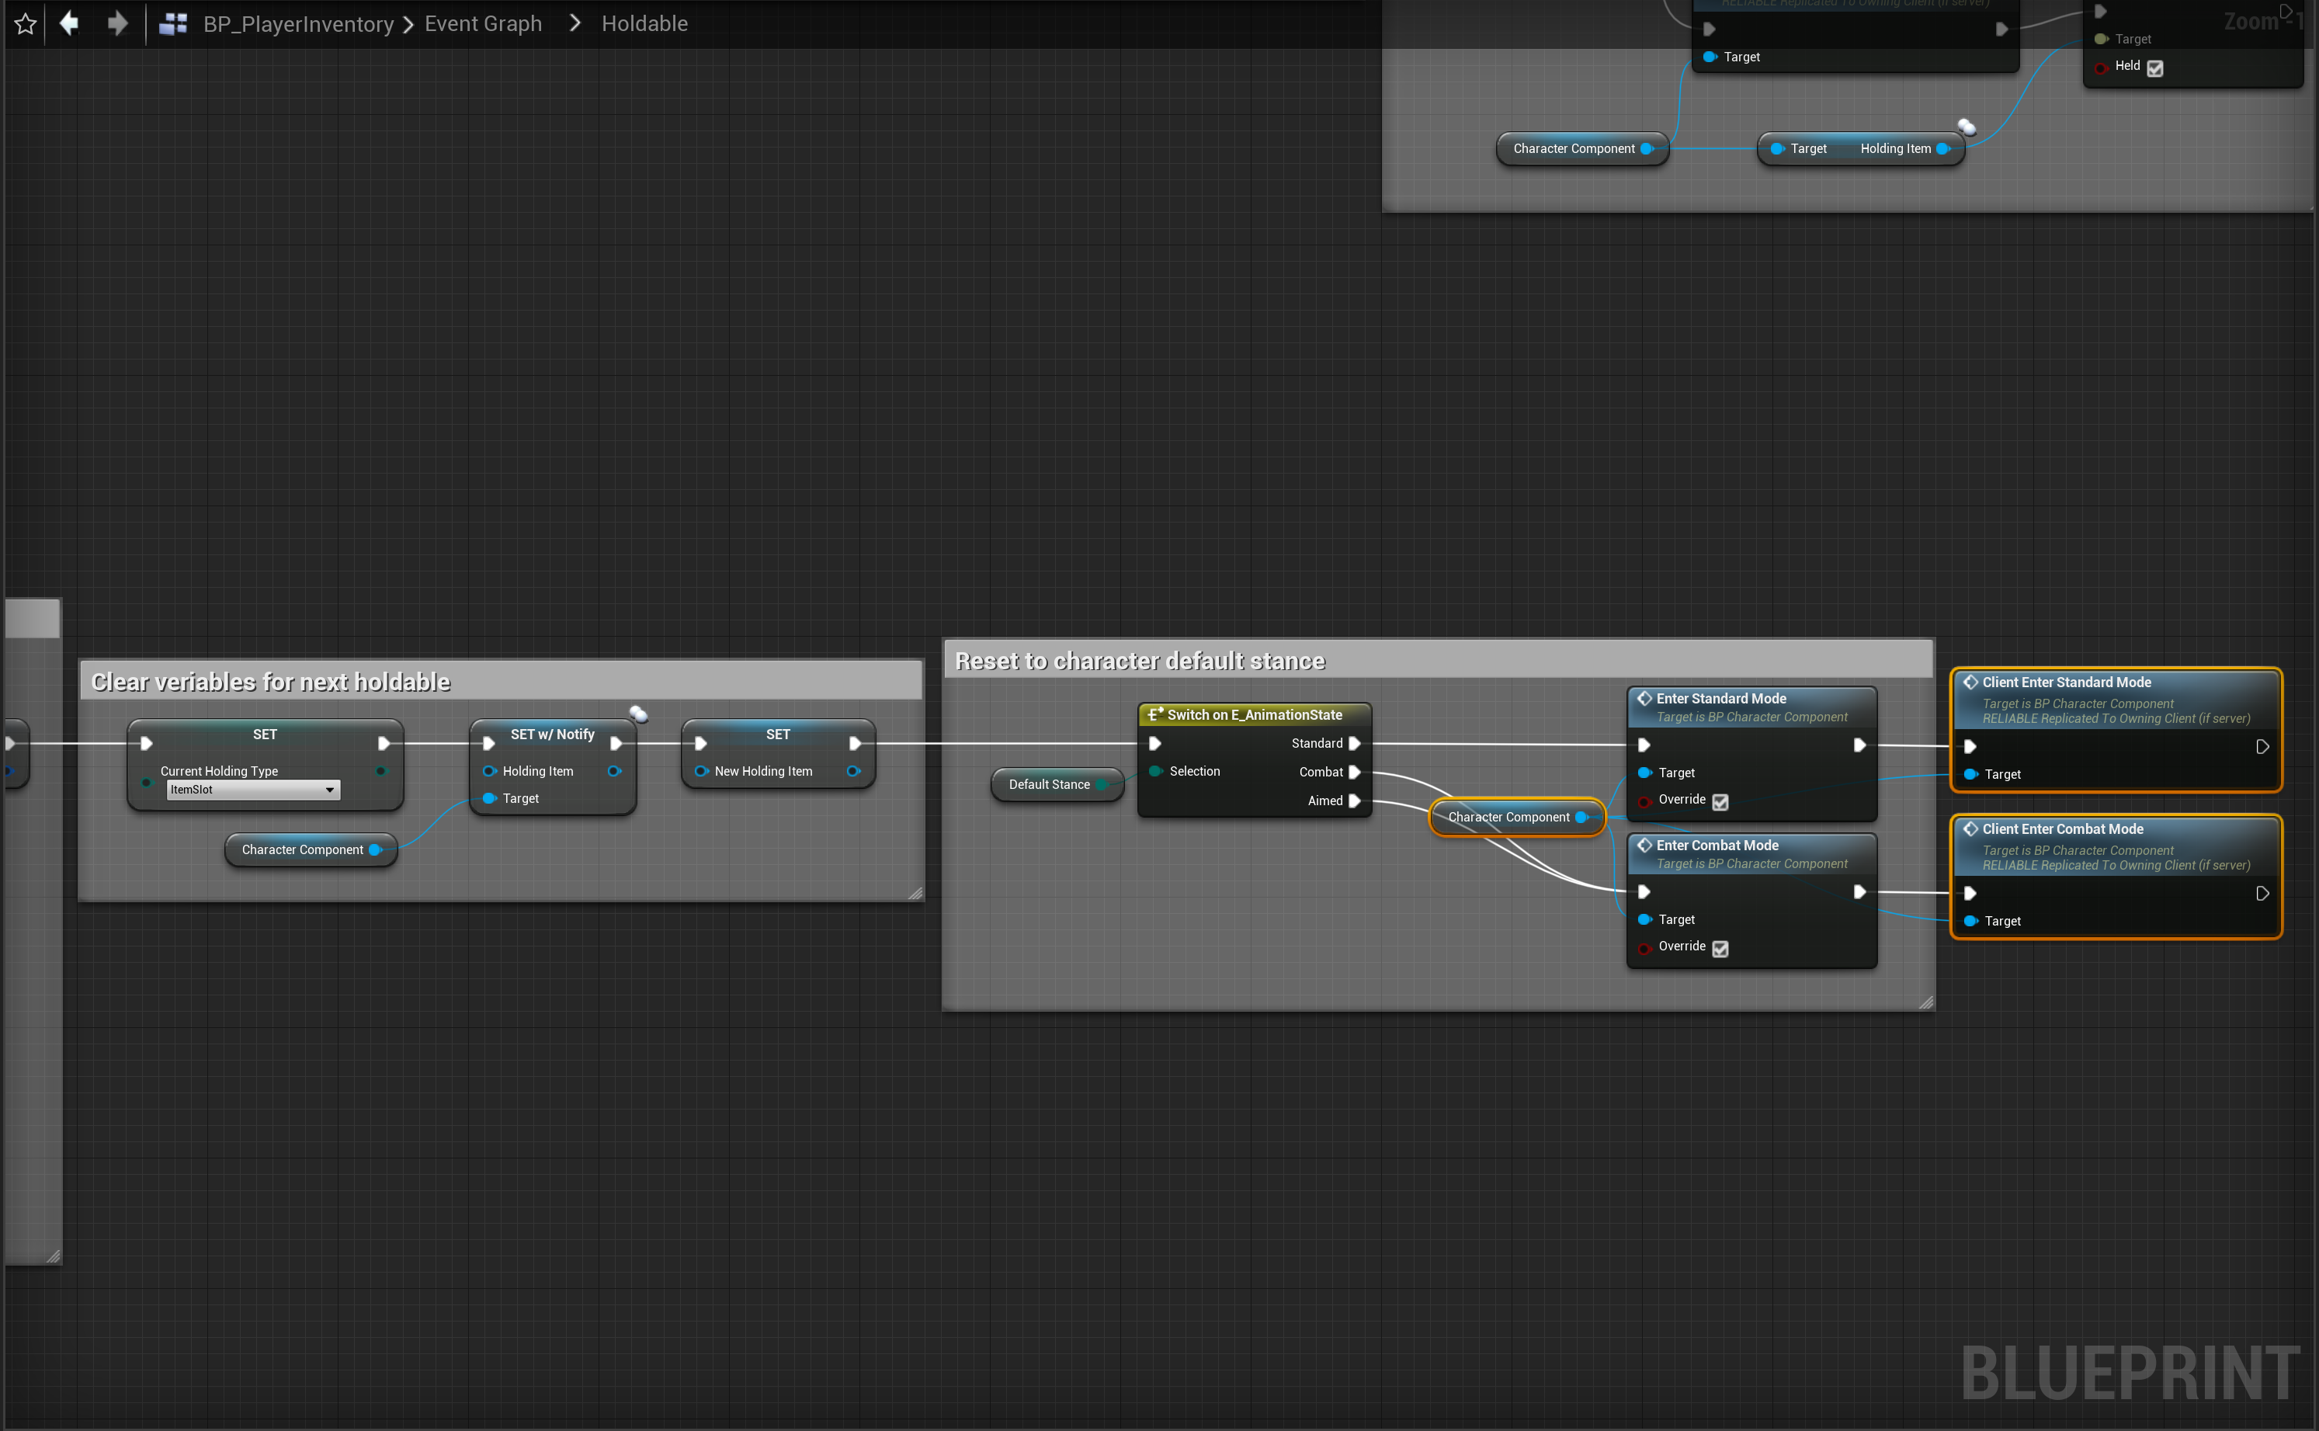Select the Reset to character default stance comment title

pyautogui.click(x=1139, y=661)
